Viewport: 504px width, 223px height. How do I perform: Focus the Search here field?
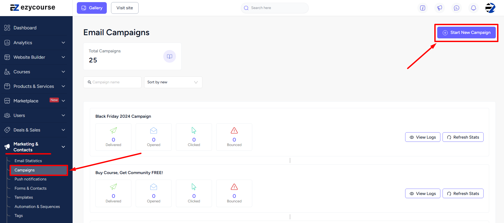click(275, 8)
